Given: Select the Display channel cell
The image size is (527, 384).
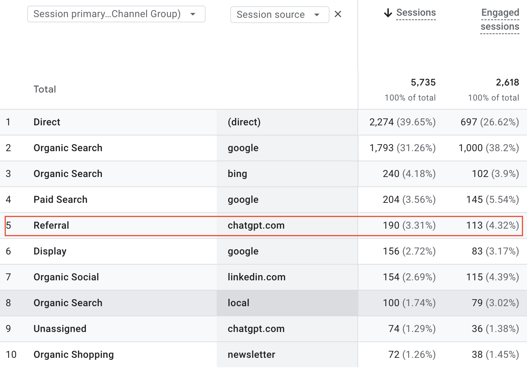Looking at the screenshot, I should 50,251.
